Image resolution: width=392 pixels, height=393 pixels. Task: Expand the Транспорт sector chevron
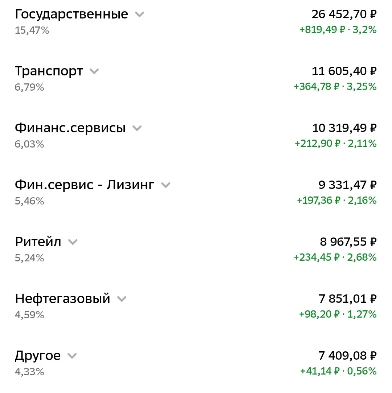(94, 71)
